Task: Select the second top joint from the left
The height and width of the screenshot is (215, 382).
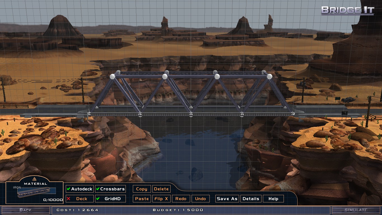Action: [165, 76]
